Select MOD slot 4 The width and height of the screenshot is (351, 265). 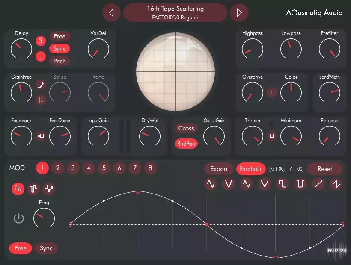89,168
